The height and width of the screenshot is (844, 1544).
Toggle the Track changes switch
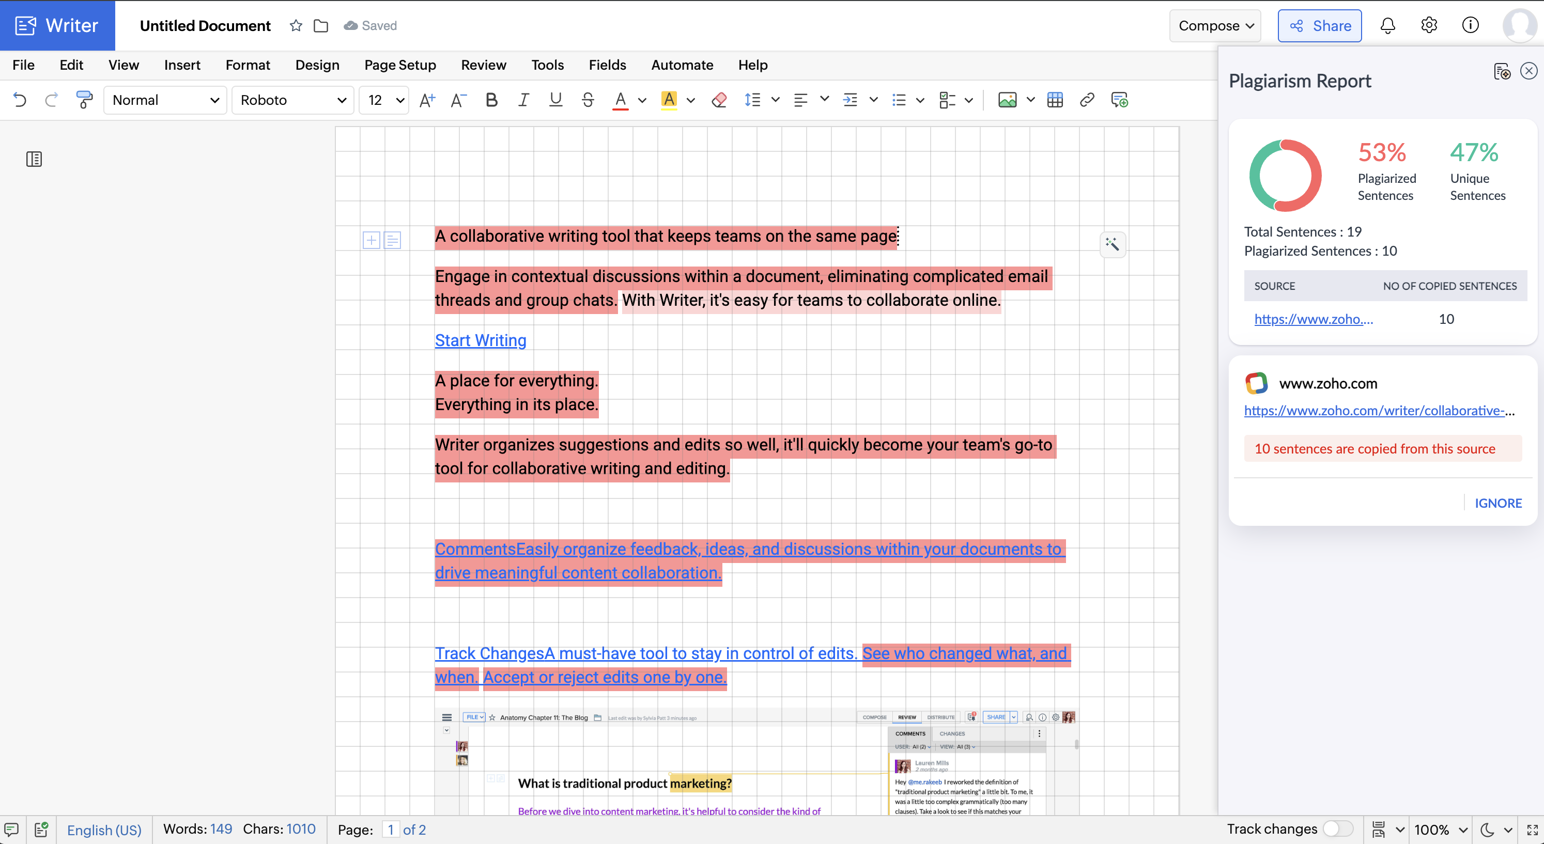pyautogui.click(x=1338, y=829)
